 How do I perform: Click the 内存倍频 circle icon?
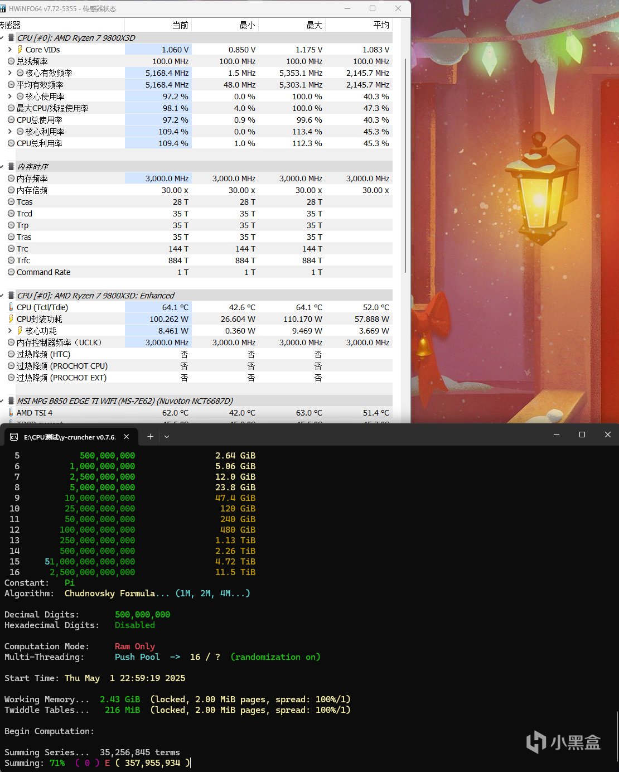(11, 190)
